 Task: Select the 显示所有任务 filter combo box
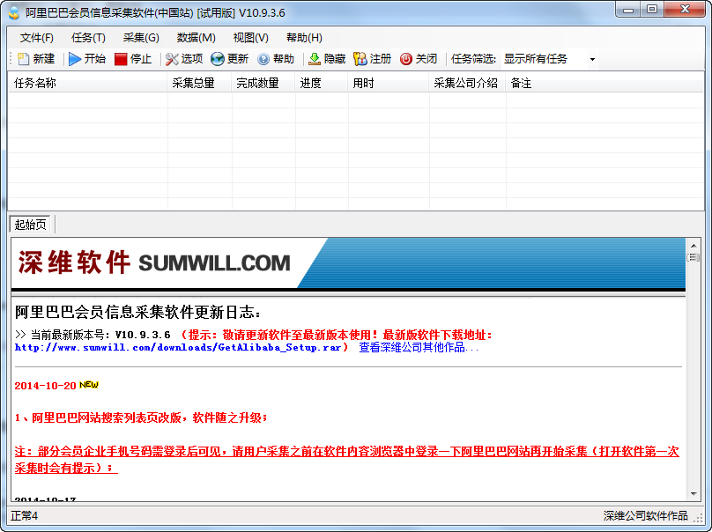point(550,59)
